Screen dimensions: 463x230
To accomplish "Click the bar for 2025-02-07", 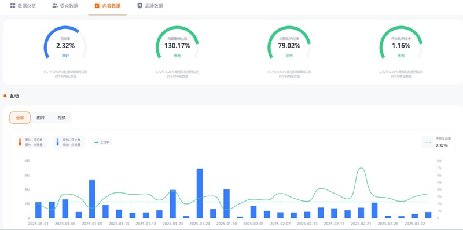I will coord(280,215).
